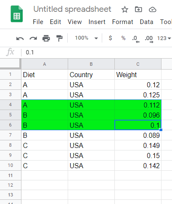Click the Print icon

[46, 38]
